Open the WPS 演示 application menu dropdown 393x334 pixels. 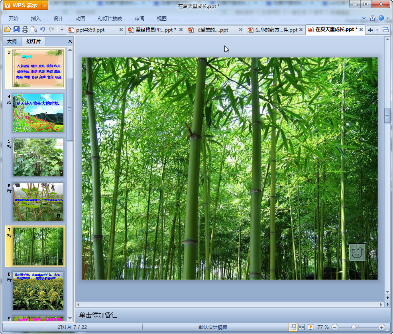tap(44, 5)
